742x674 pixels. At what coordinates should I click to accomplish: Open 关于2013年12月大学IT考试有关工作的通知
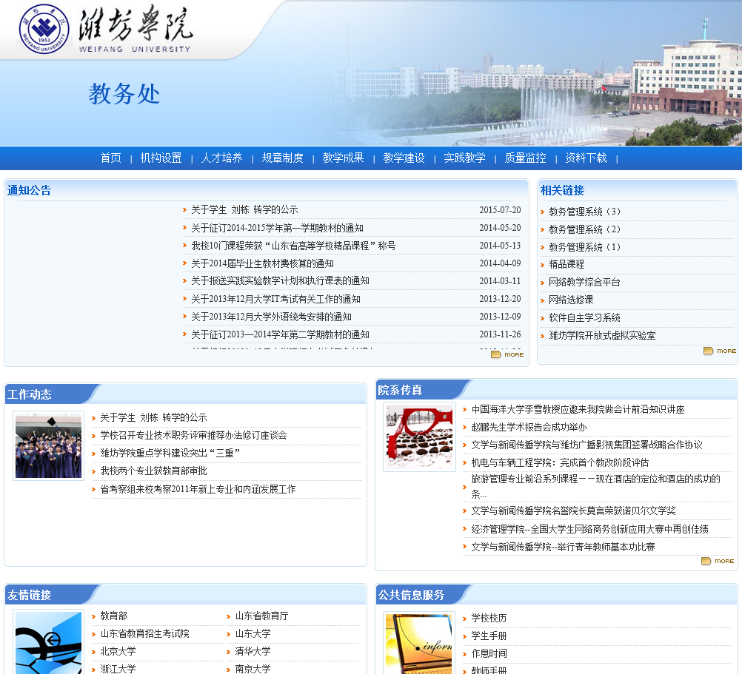click(x=276, y=299)
